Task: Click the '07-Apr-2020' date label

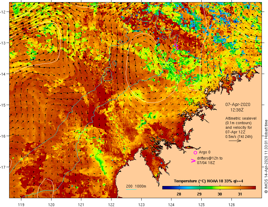Action: coord(238,104)
